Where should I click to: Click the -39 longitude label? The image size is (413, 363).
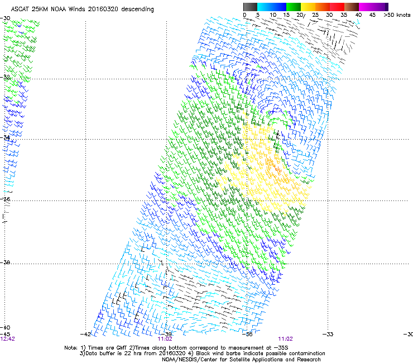(x=166, y=335)
